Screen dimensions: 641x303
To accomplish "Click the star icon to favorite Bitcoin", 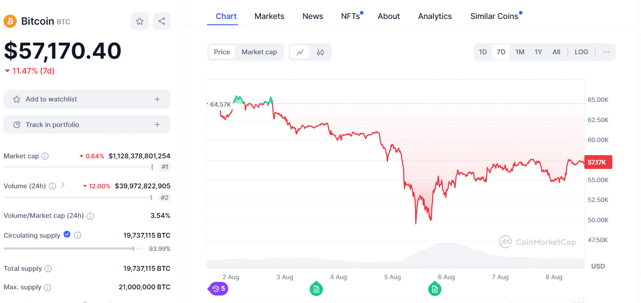I will (x=140, y=21).
